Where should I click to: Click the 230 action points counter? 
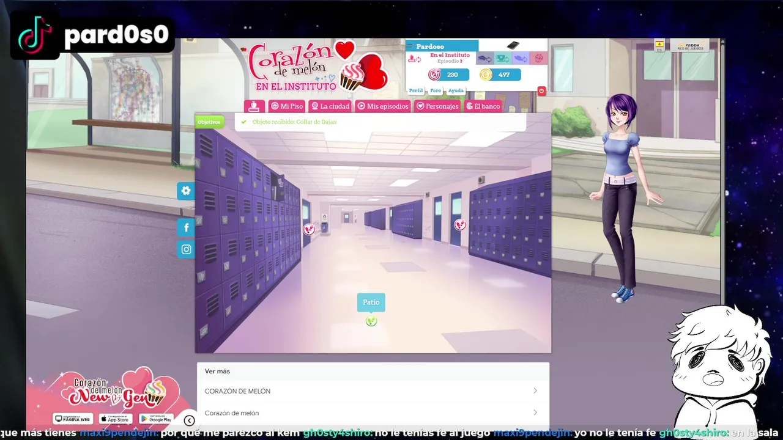[x=452, y=75]
